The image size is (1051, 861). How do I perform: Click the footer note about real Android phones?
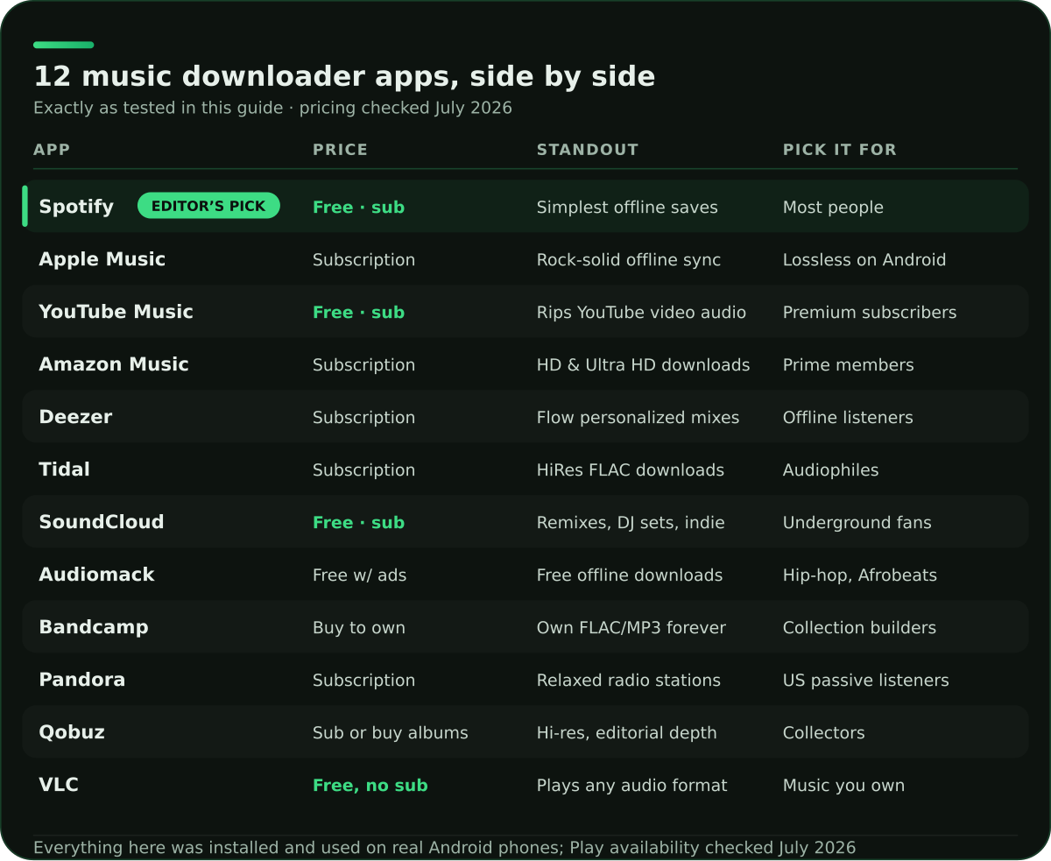tap(444, 847)
